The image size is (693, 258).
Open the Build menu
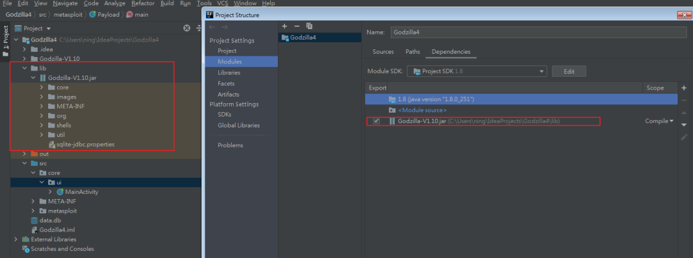click(x=167, y=3)
